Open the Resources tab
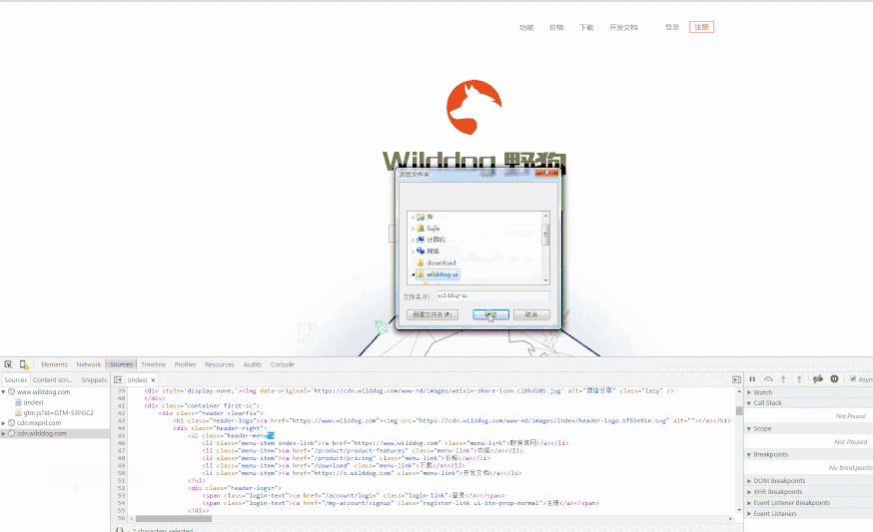Screen dimensions: 873x532 click(220, 364)
